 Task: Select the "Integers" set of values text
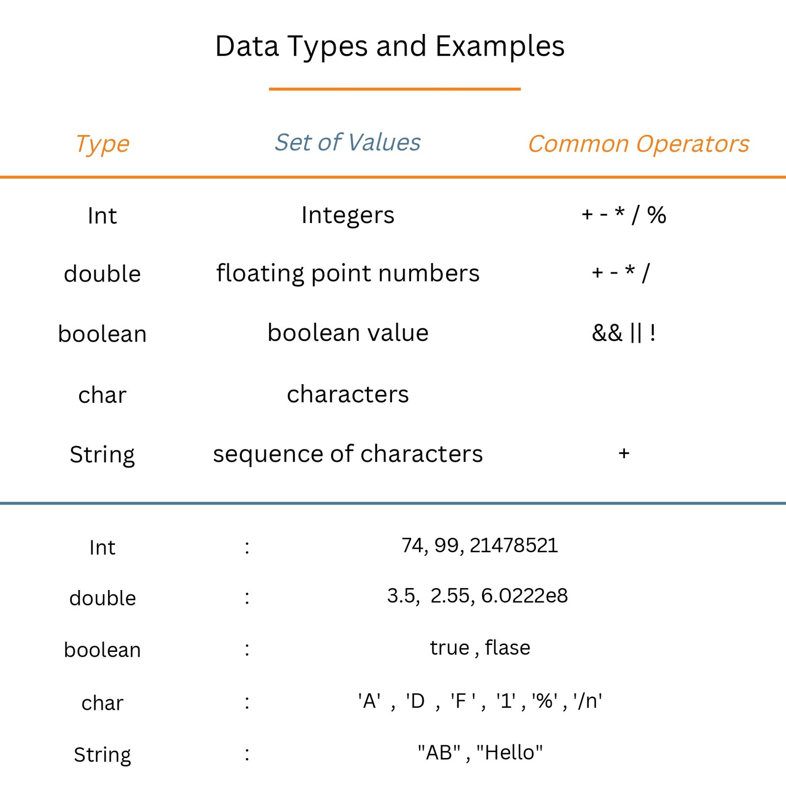tap(347, 215)
